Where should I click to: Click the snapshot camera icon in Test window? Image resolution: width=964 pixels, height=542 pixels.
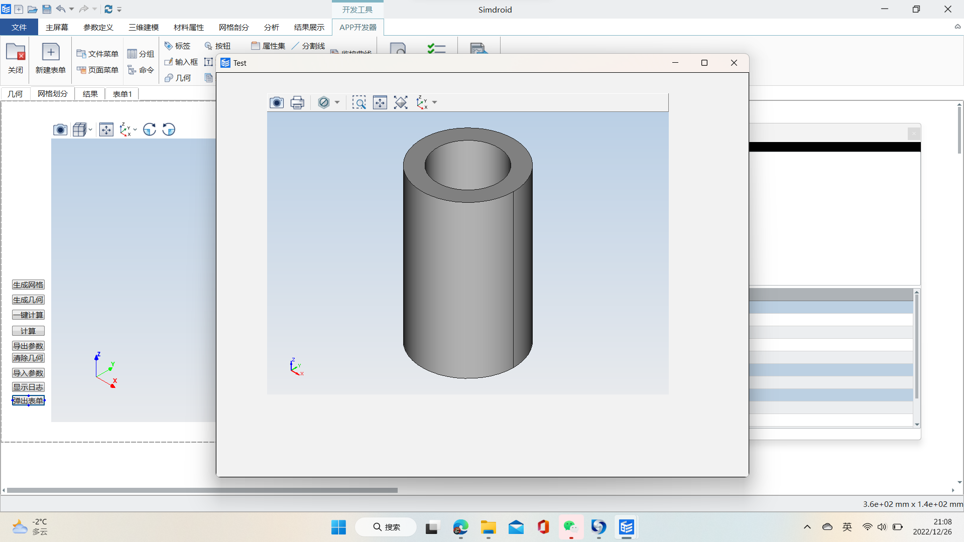tap(277, 103)
